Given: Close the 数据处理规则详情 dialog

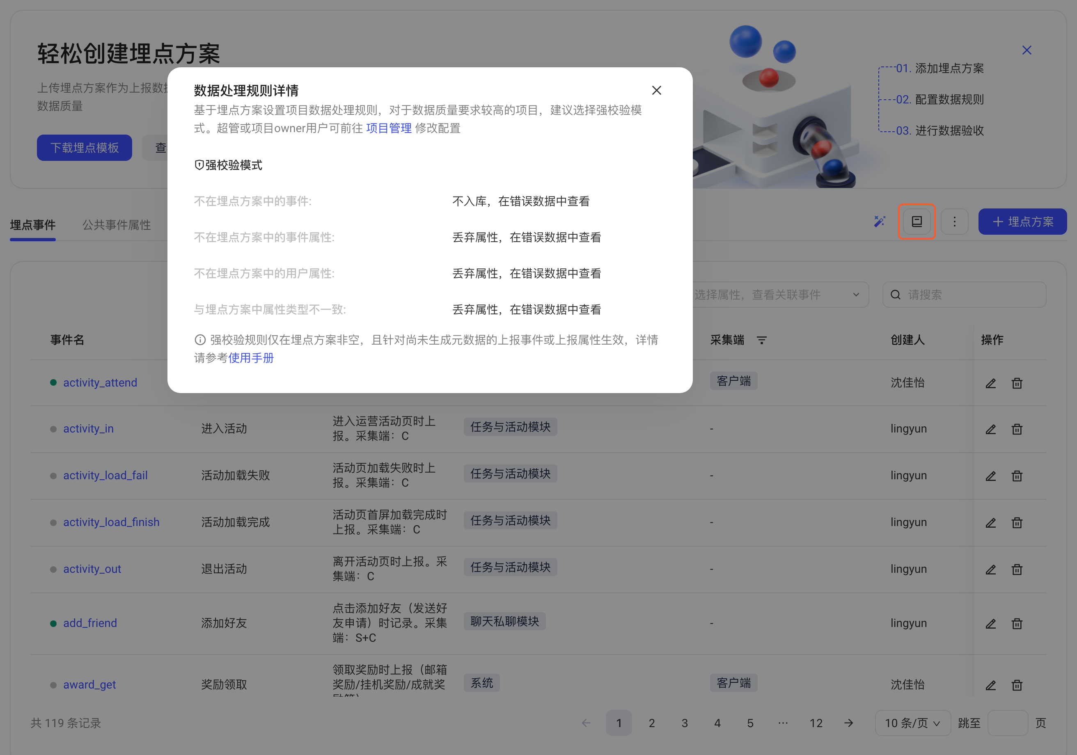Looking at the screenshot, I should 656,90.
